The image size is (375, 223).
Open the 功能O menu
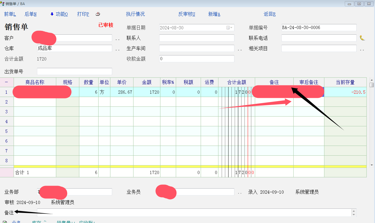pos(62,14)
